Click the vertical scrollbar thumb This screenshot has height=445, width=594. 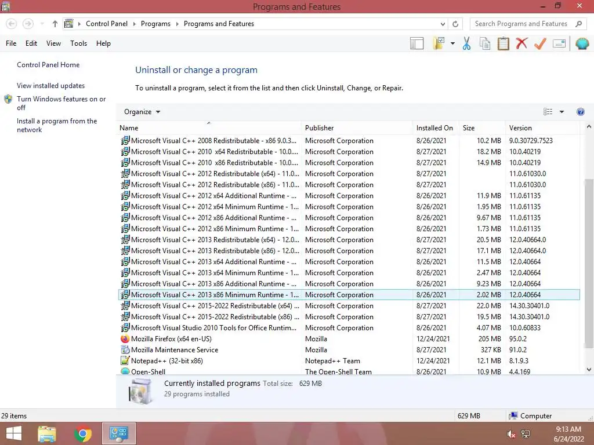pyautogui.click(x=589, y=264)
